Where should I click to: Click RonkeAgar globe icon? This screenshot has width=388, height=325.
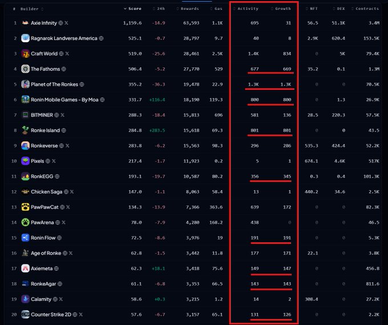(x=60, y=284)
